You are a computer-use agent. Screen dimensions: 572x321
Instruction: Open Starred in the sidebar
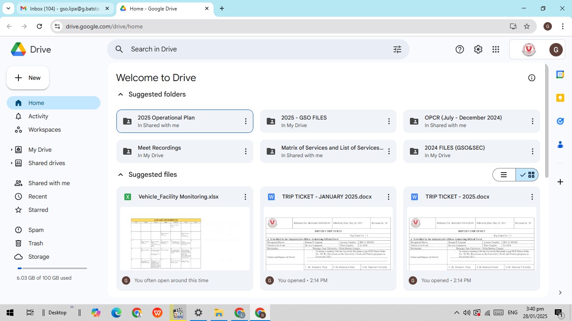(54, 210)
